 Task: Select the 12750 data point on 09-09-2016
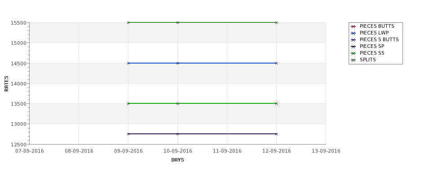tap(128, 134)
